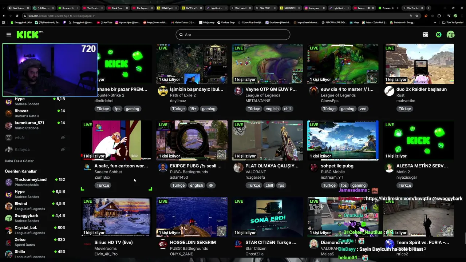Click Elwind avatar in recommended channels

(9, 206)
